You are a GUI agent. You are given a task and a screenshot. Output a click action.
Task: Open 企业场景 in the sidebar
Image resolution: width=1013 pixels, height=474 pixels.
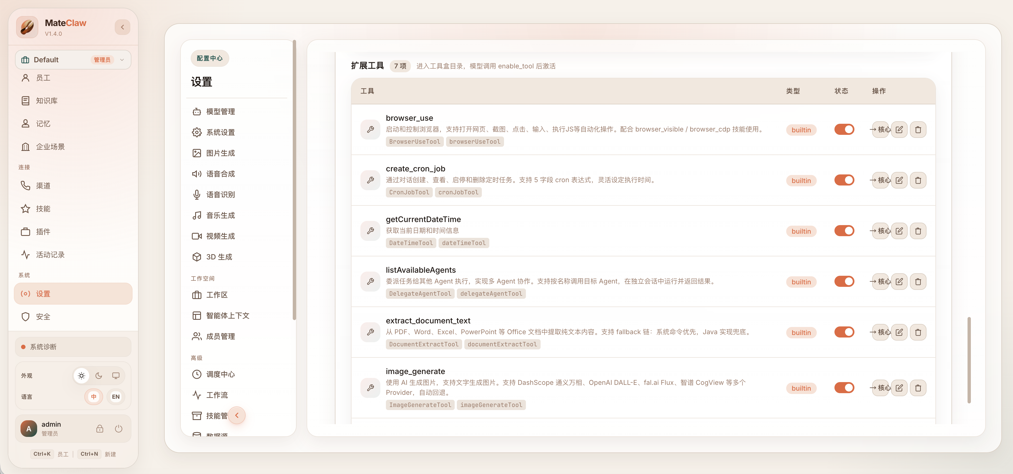click(x=73, y=147)
